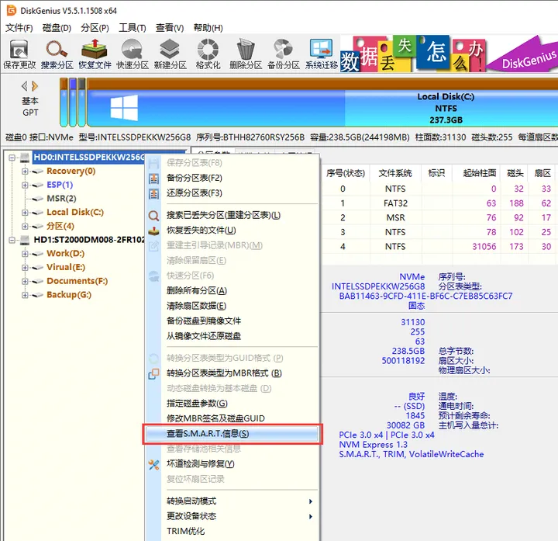Expand the Documents(F:) tree node
The image size is (558, 541).
coord(25,281)
